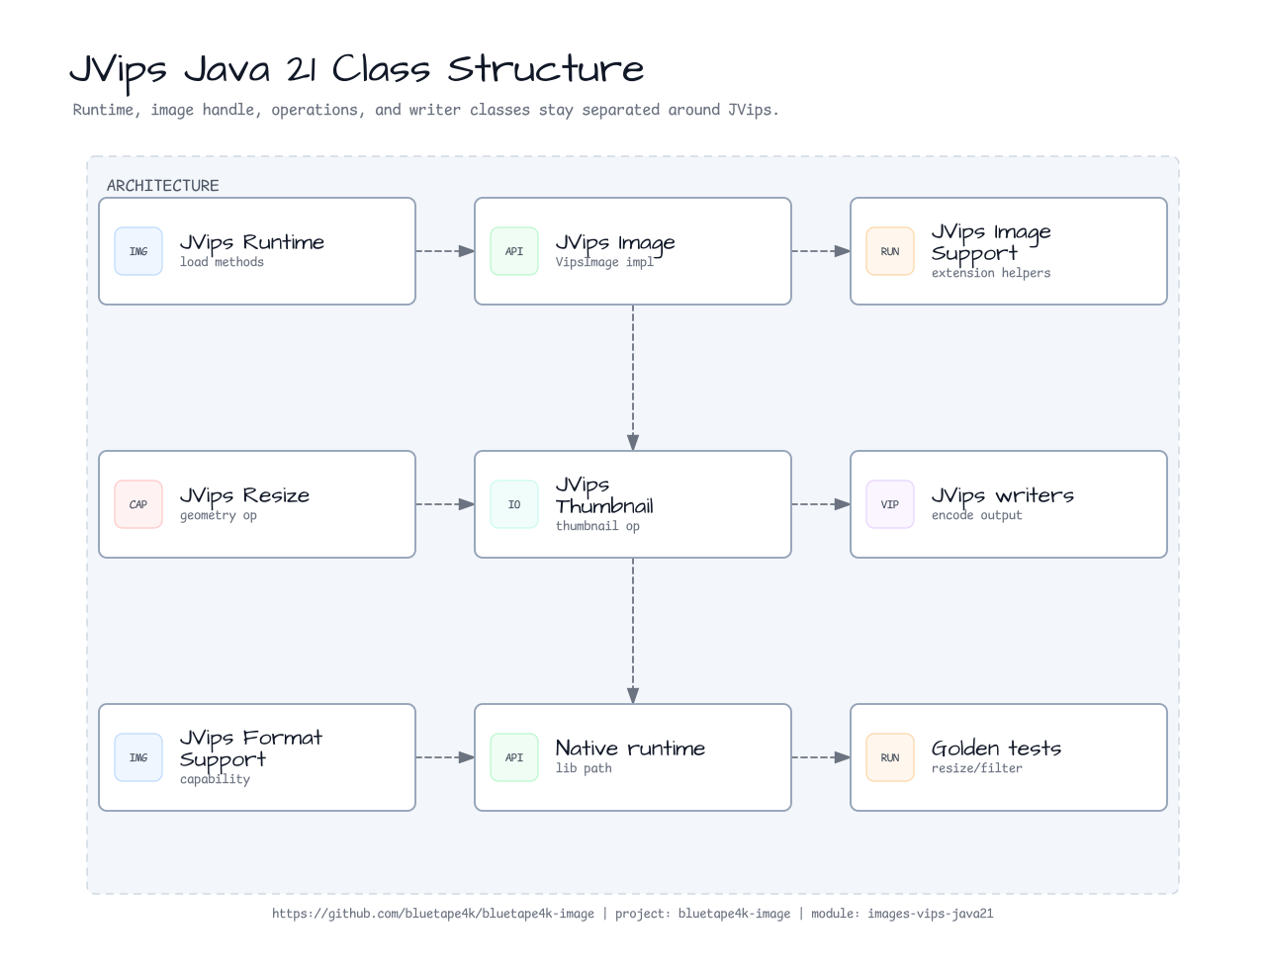The width and height of the screenshot is (1266, 969).
Task: Click arrow from Native runtime to Golden tests
Action: (821, 757)
